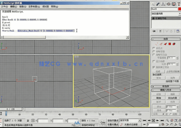Select the Group normal radio button
This screenshot has height=128, width=181.
click(163, 114)
